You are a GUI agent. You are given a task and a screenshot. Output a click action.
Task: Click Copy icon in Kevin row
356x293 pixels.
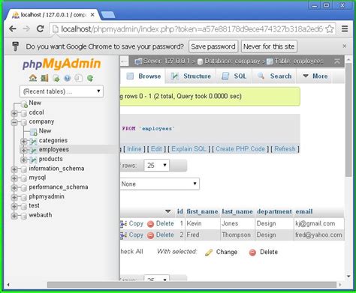coord(124,224)
